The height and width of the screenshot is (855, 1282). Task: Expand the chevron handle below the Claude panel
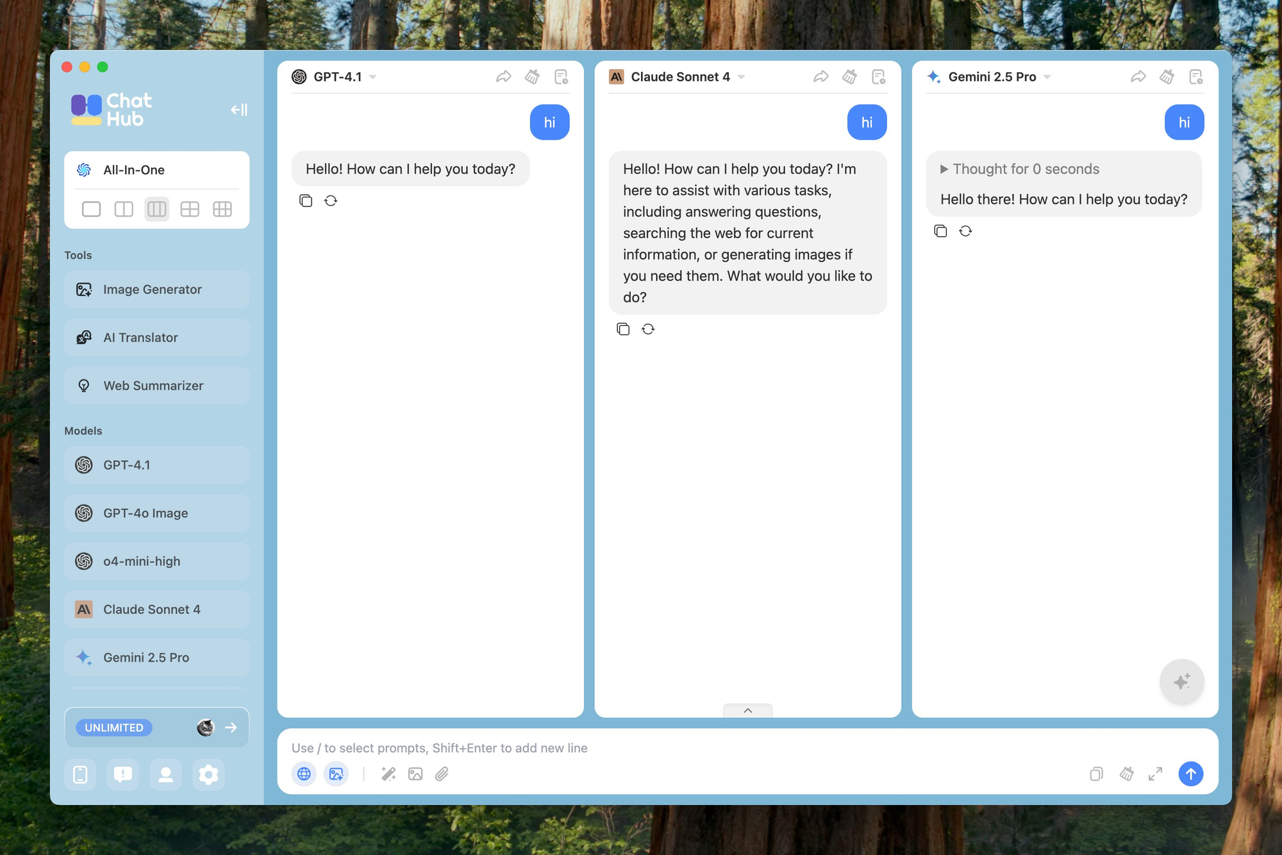[x=747, y=710]
